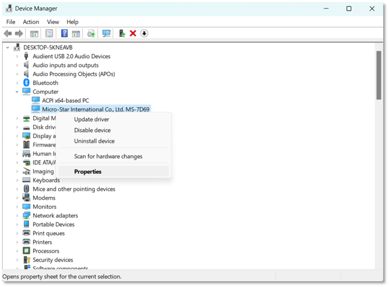
Task: Click the Printers category icon
Action: click(x=26, y=242)
